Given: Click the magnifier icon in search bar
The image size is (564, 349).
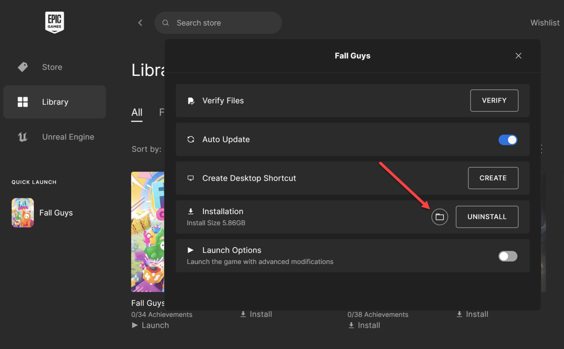Looking at the screenshot, I should click(166, 23).
